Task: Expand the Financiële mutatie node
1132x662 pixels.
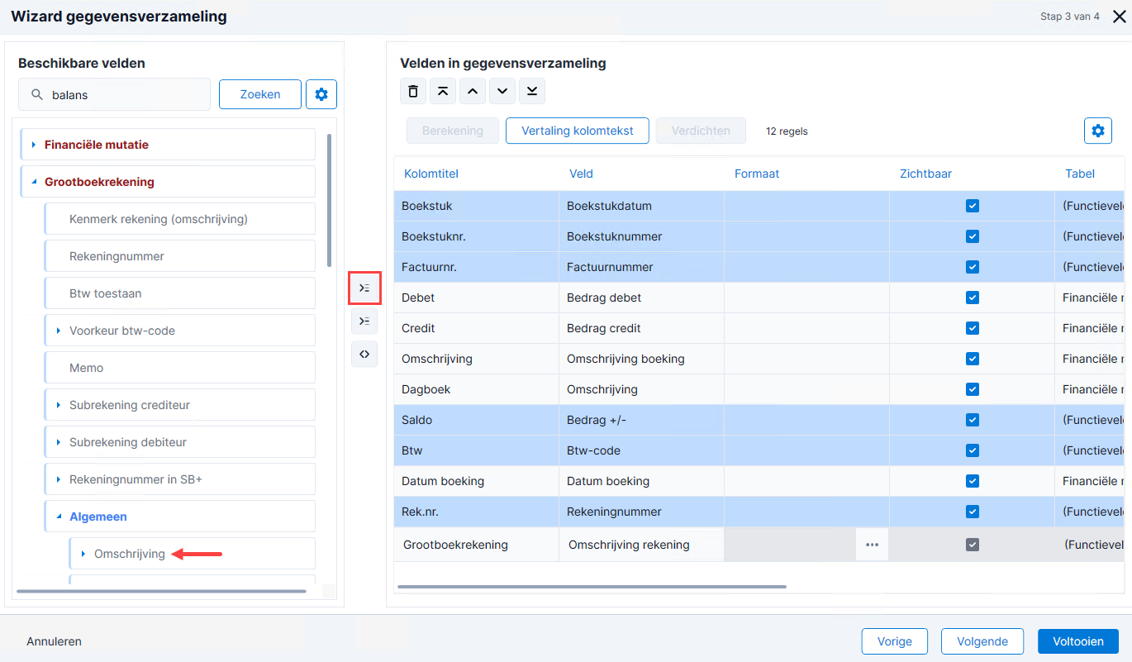Action: 34,145
